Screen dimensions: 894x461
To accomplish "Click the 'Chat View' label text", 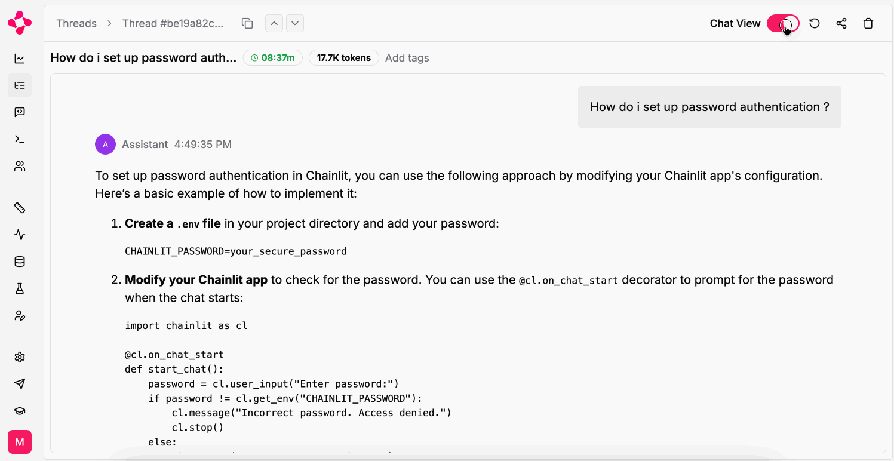I will pyautogui.click(x=735, y=23).
